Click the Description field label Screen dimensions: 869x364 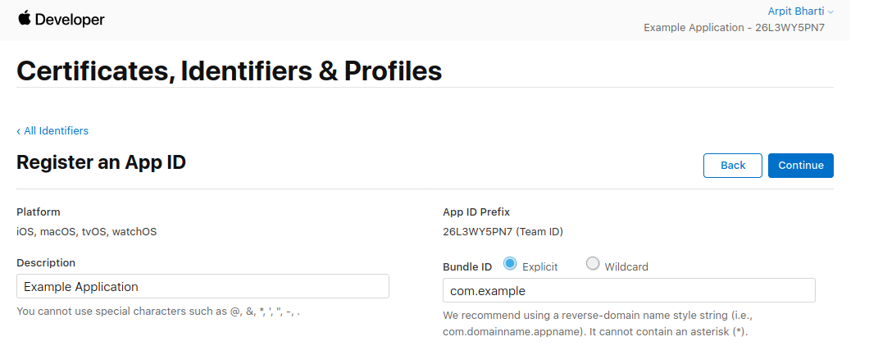click(x=46, y=262)
